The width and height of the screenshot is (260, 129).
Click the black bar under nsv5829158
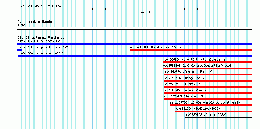218,118
